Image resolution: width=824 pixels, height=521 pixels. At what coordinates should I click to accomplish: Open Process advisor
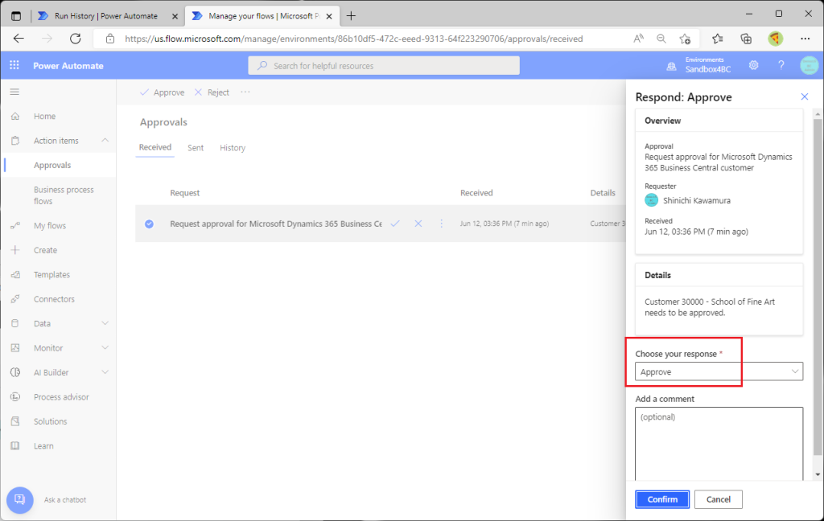click(x=61, y=397)
